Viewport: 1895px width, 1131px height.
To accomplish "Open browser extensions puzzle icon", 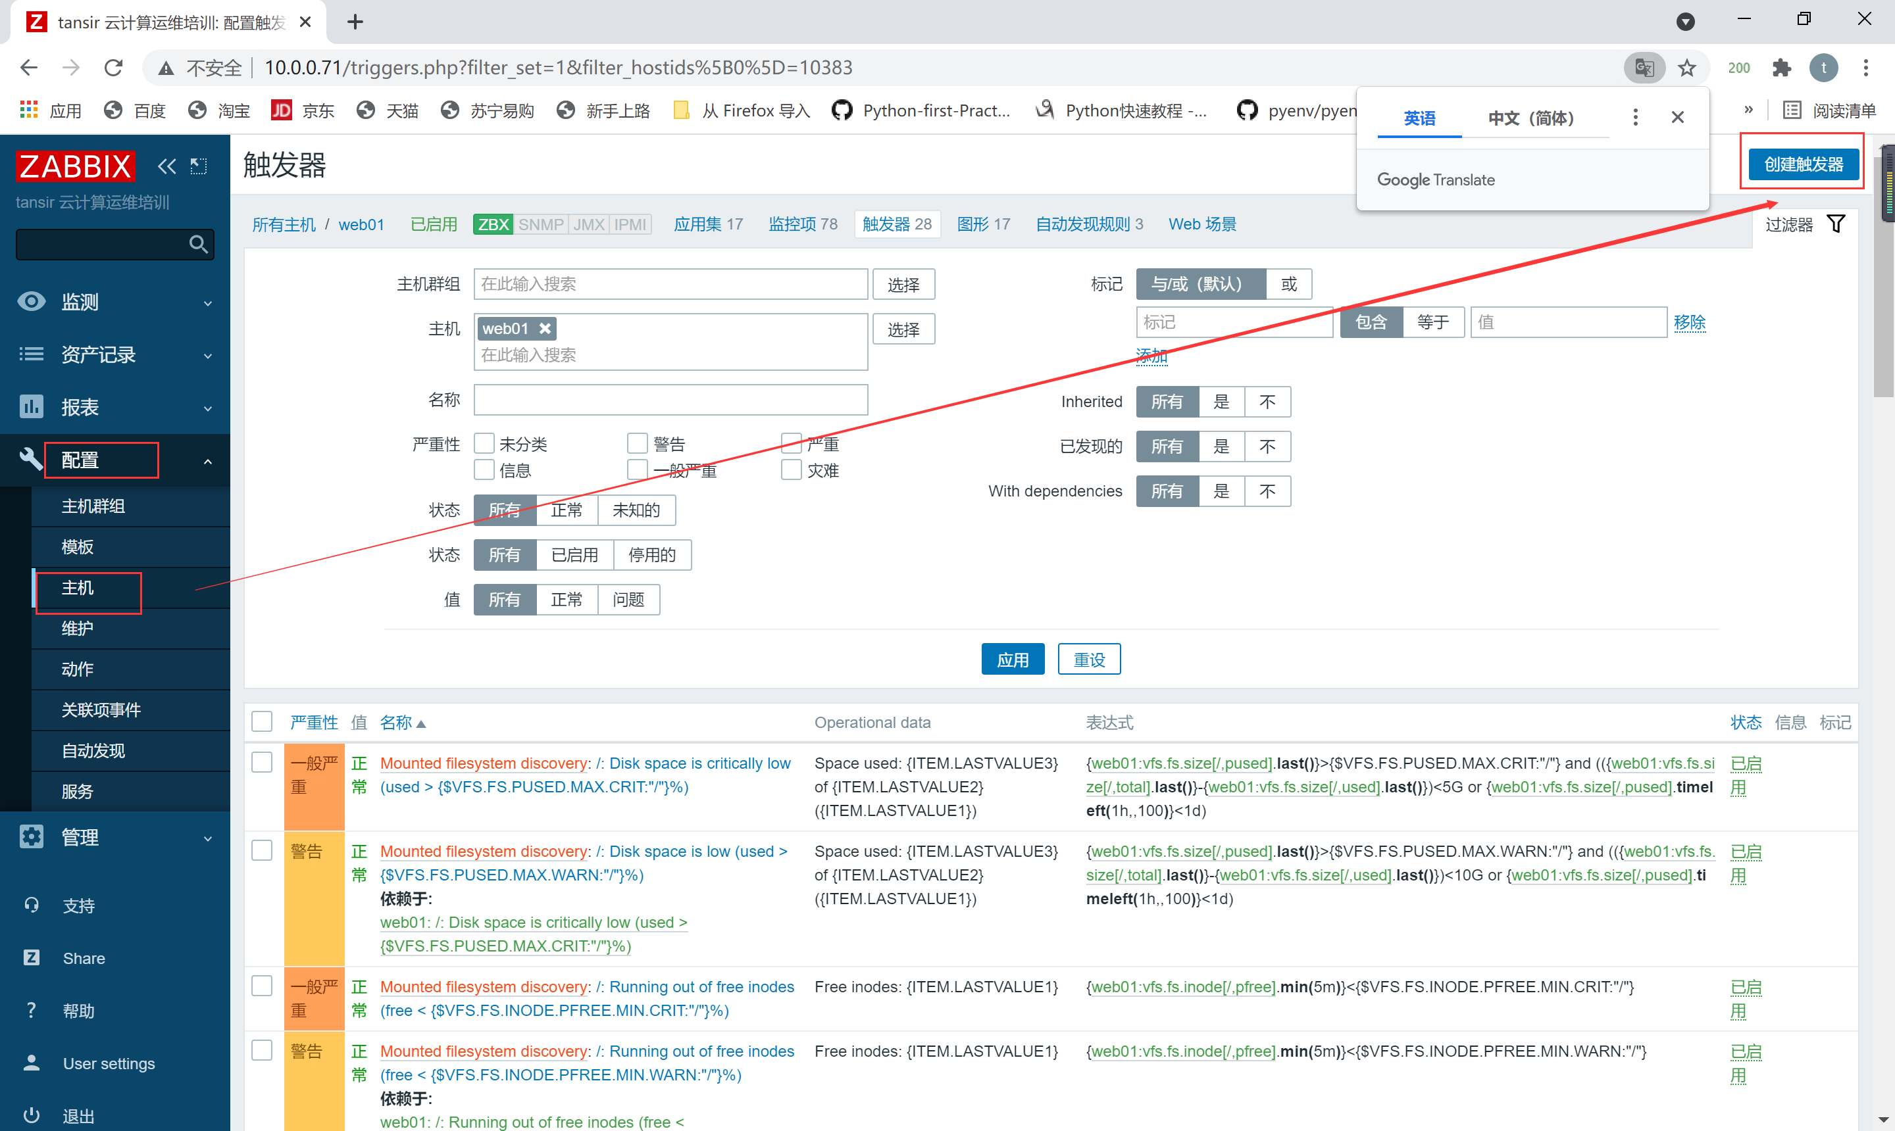I will (1781, 68).
